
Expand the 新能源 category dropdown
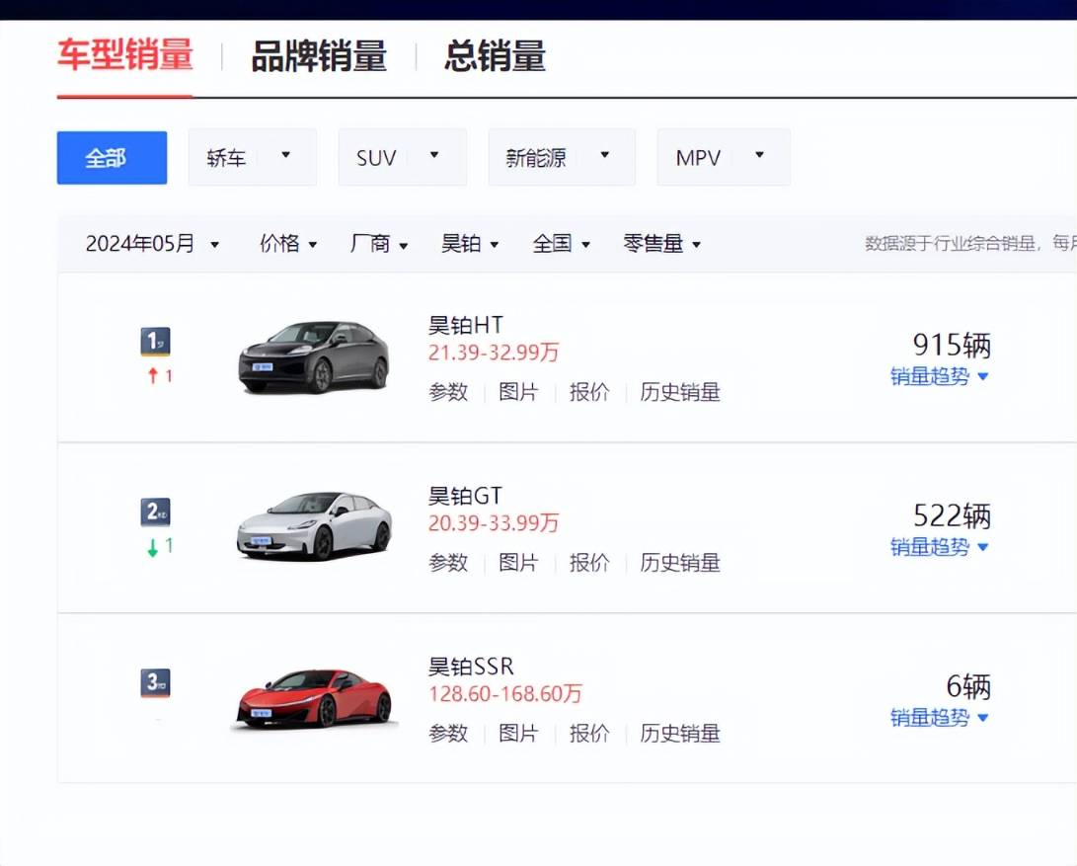point(562,157)
